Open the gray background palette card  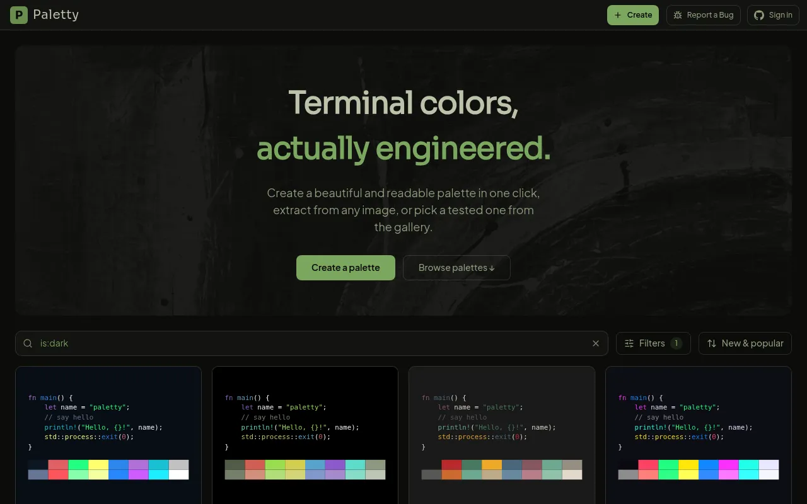(502, 435)
